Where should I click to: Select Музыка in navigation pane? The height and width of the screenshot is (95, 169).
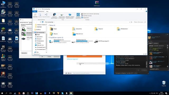38,43
